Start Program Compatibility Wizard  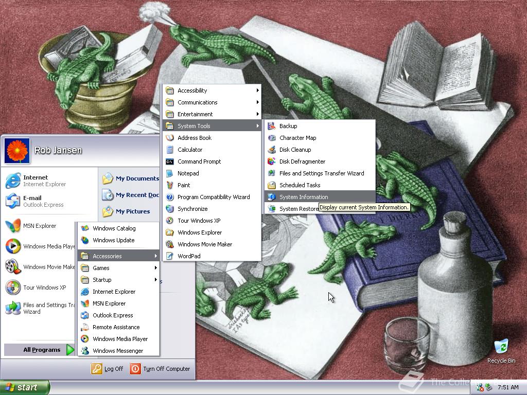coord(212,197)
